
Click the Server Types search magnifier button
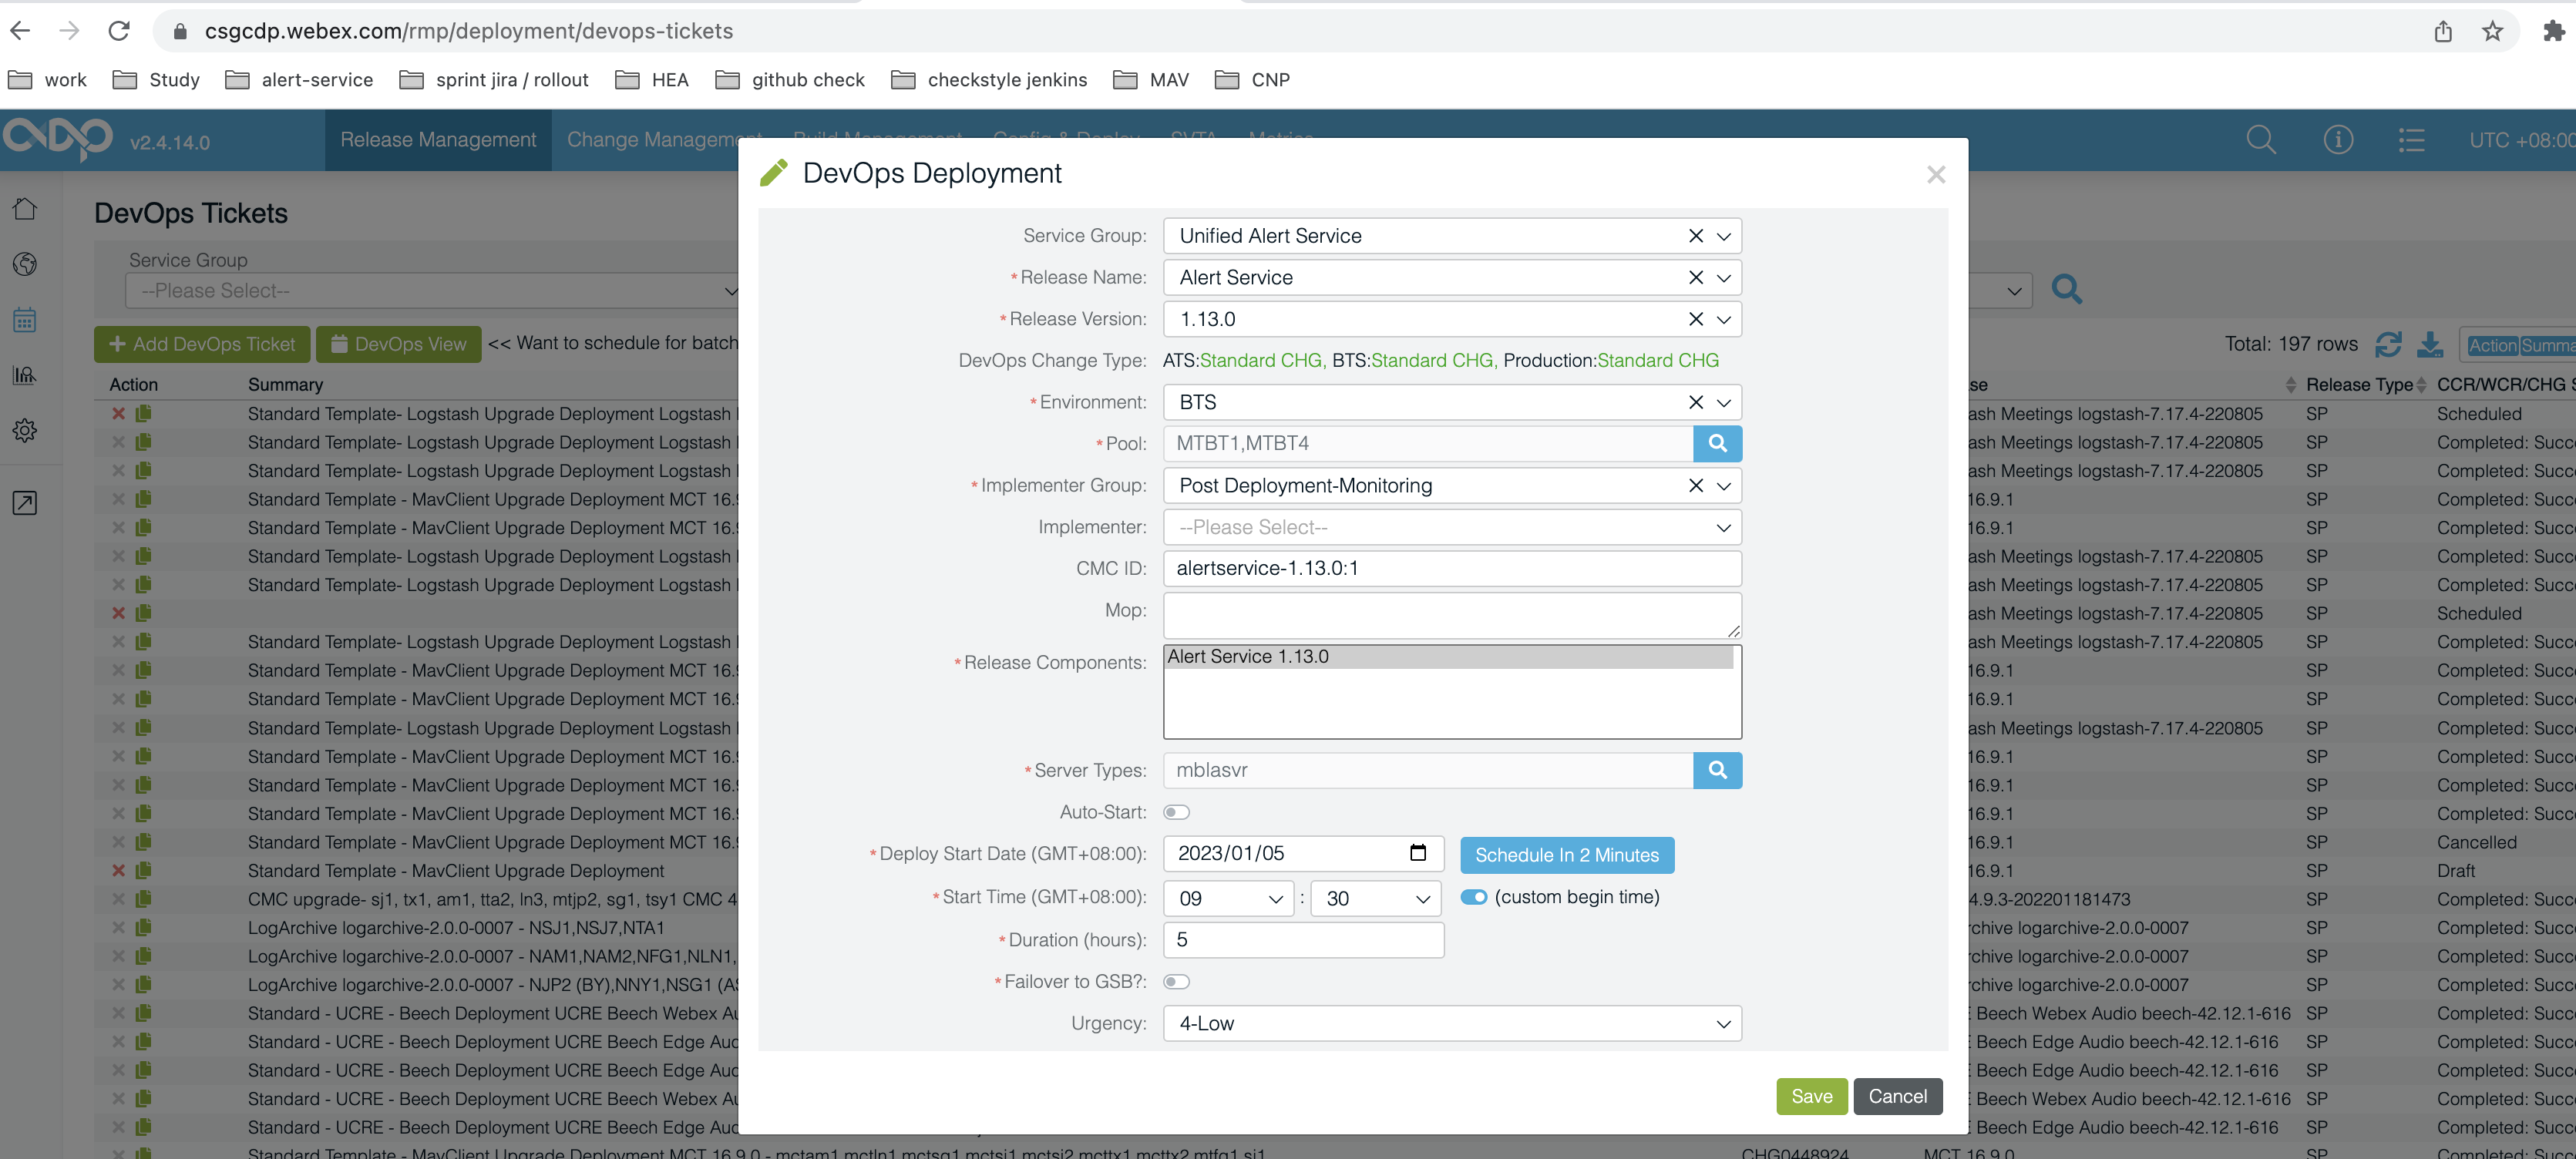tap(1717, 770)
